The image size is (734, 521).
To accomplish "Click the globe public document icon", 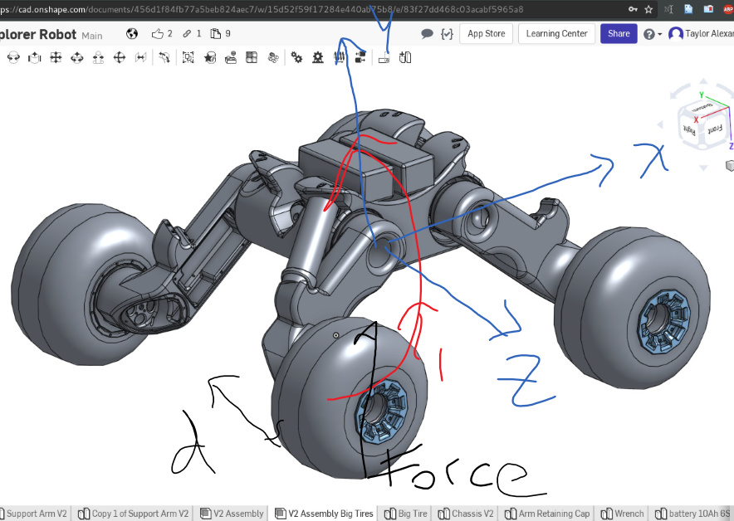I will coord(132,34).
